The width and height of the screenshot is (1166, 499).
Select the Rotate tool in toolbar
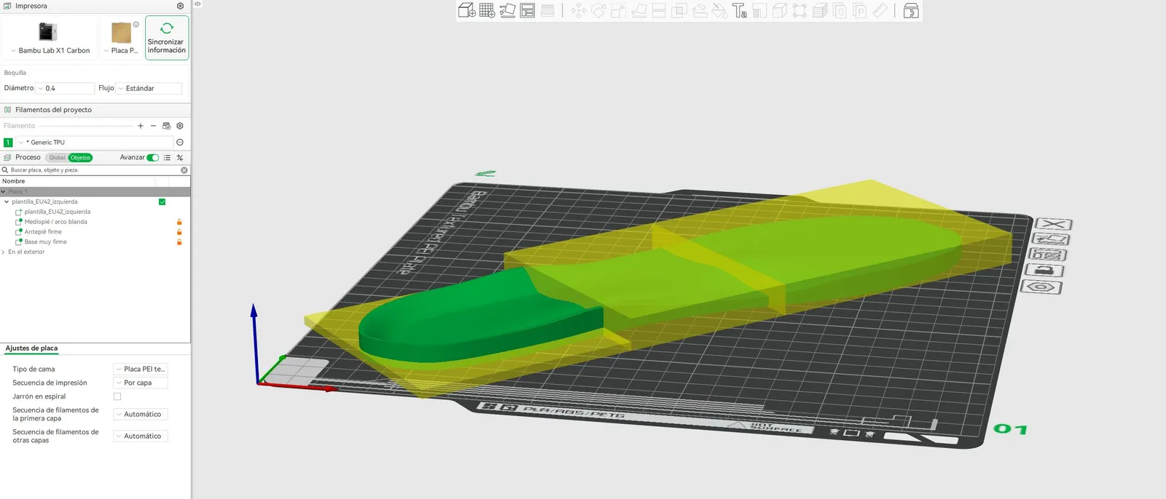click(x=598, y=10)
